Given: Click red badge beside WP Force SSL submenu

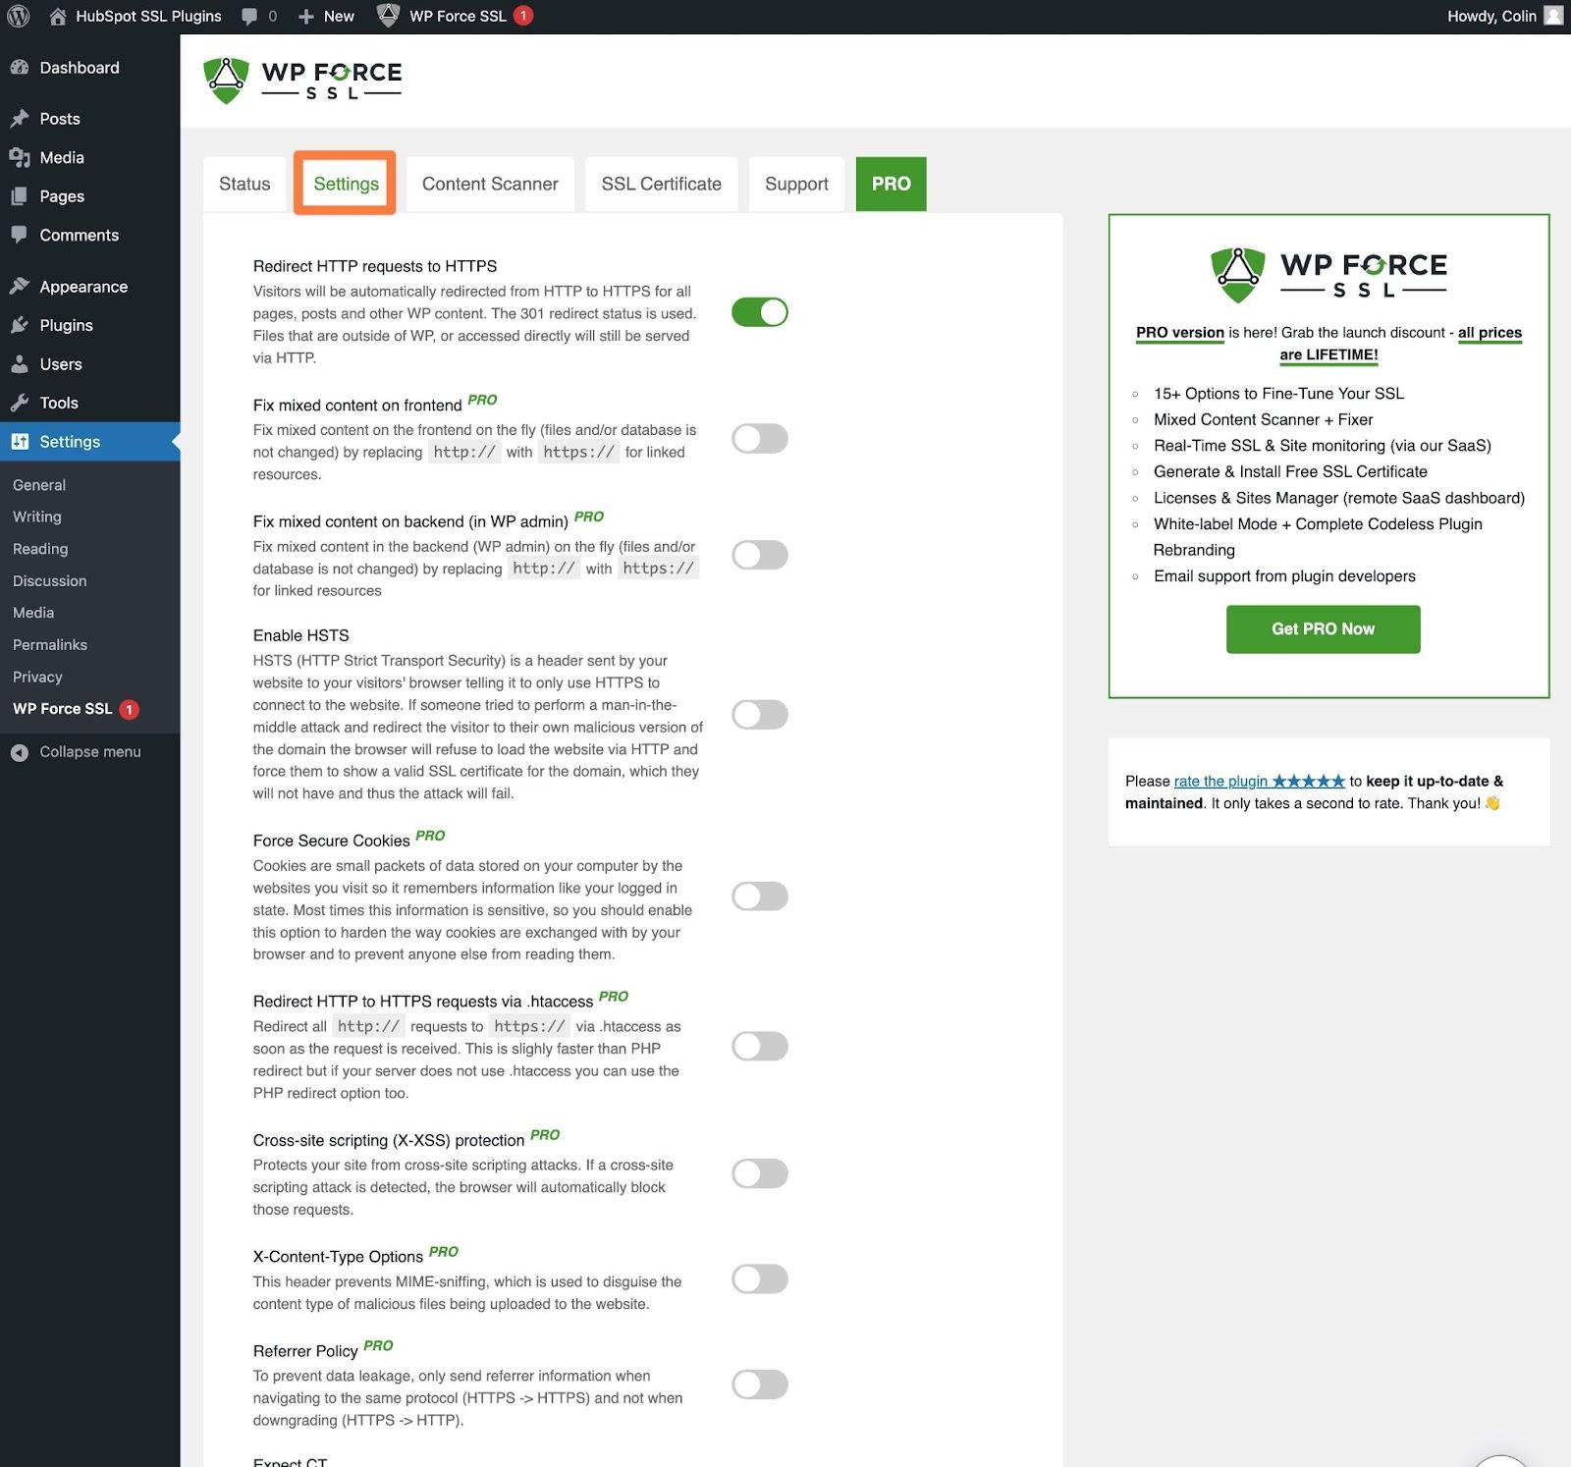Looking at the screenshot, I should coord(129,709).
